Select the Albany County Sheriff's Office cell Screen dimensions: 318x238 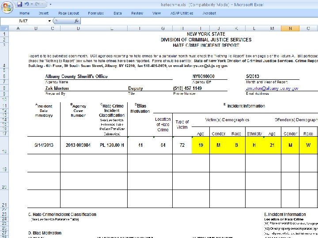[76, 76]
